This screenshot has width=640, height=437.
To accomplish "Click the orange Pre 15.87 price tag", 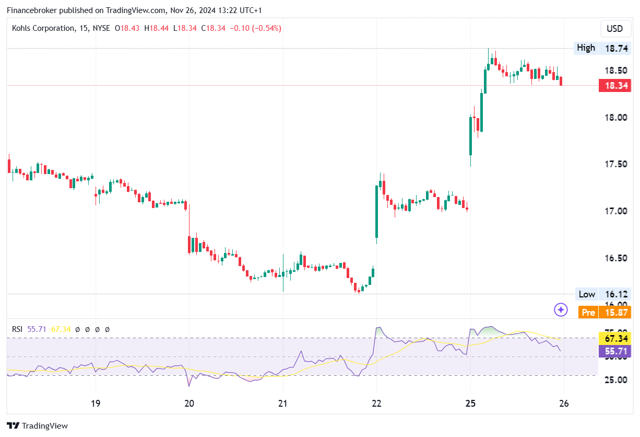I will 605,313.
